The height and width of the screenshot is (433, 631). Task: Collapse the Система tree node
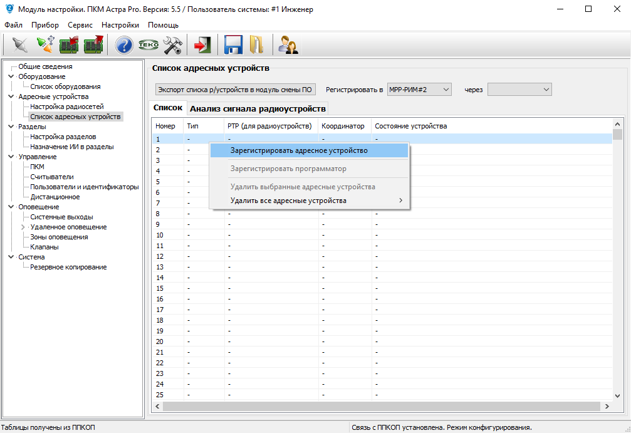coord(11,257)
